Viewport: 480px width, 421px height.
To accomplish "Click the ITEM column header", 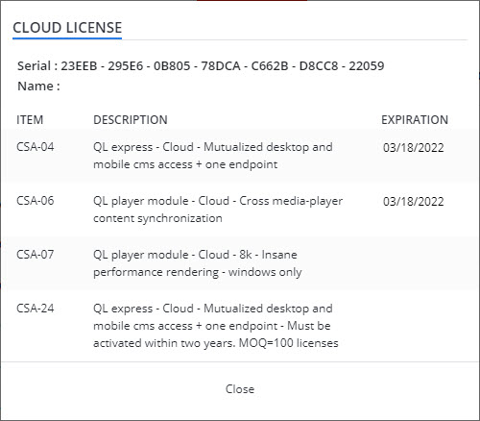I will [x=30, y=120].
